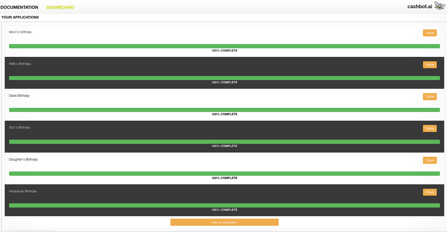Select the Dads Birthday application name
This screenshot has height=232, width=447.
[x=19, y=96]
